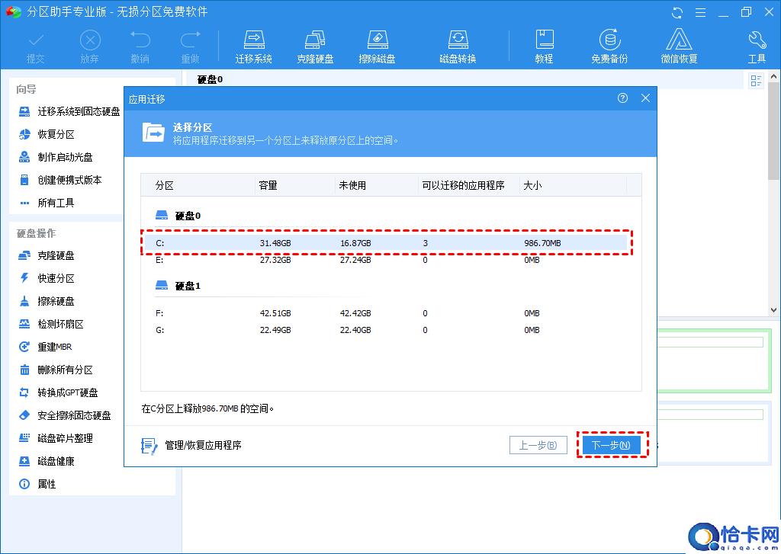
Task: Click the help icon in 应用迁移 dialog
Action: coord(622,98)
